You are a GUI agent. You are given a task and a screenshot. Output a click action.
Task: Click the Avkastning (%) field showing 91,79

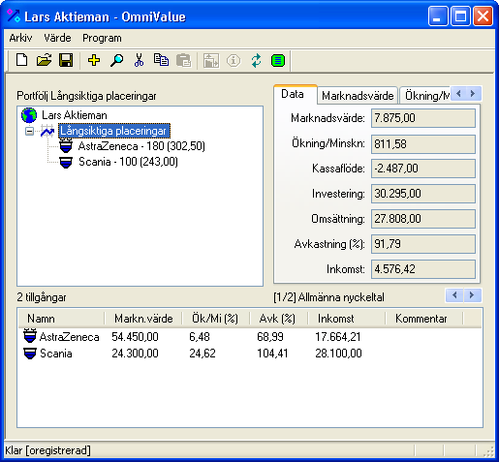(x=423, y=244)
